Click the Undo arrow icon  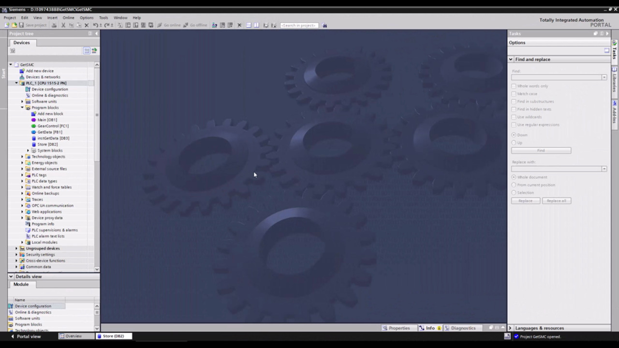(x=95, y=25)
